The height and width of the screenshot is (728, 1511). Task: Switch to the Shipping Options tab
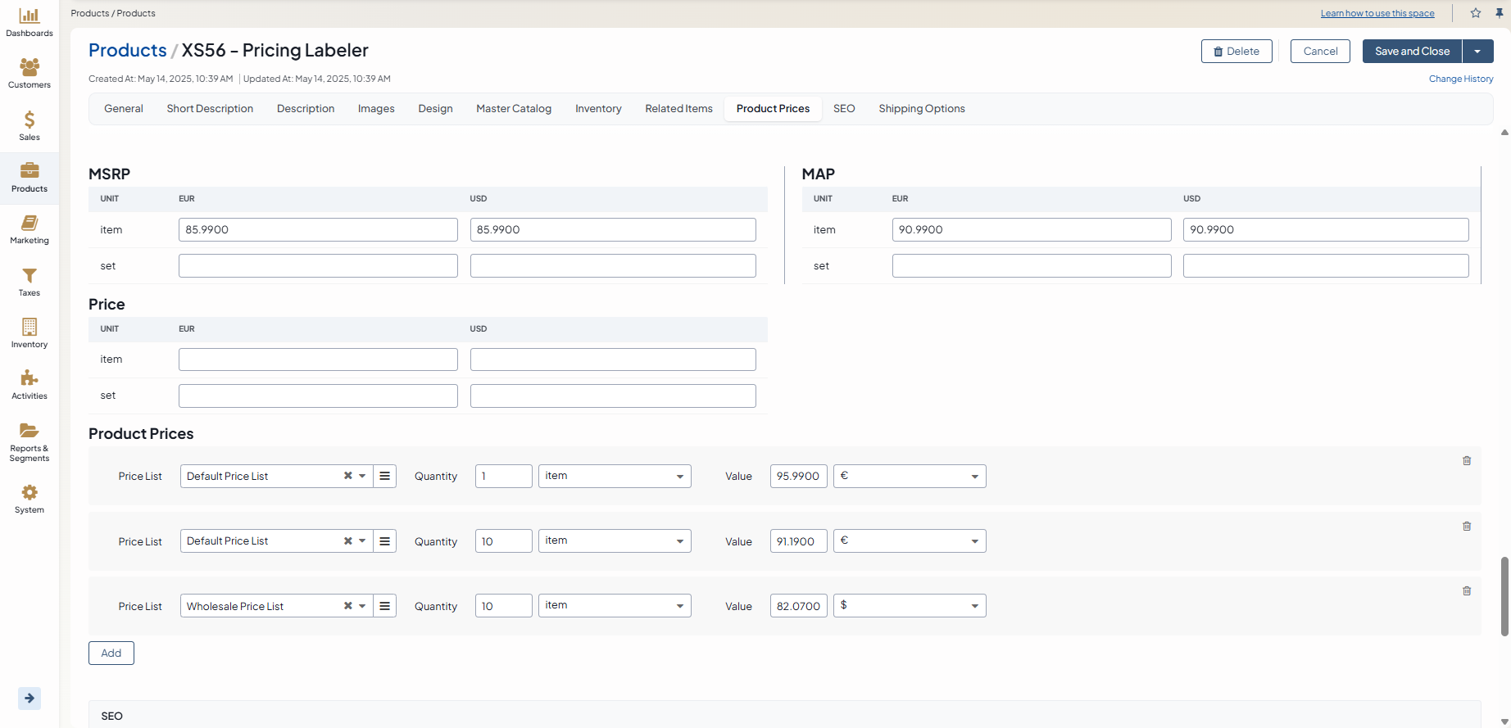[922, 109]
